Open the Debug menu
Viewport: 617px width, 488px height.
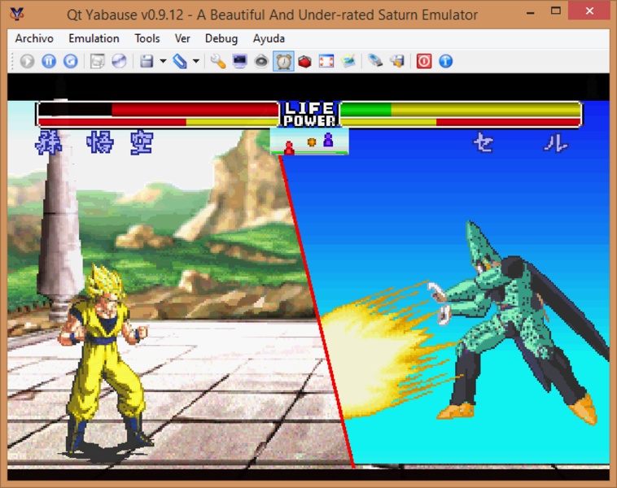coord(221,38)
